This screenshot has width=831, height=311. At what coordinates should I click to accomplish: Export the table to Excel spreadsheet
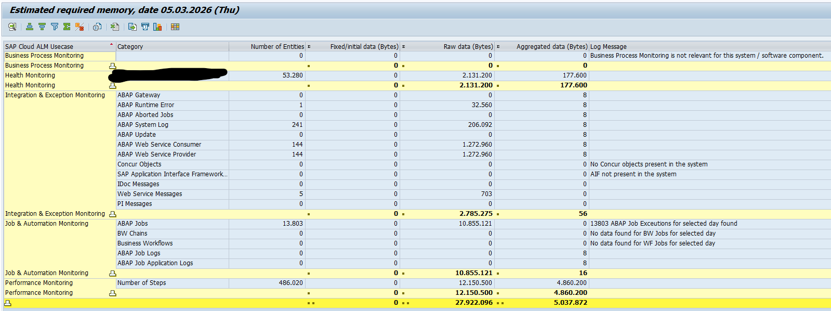(x=115, y=27)
